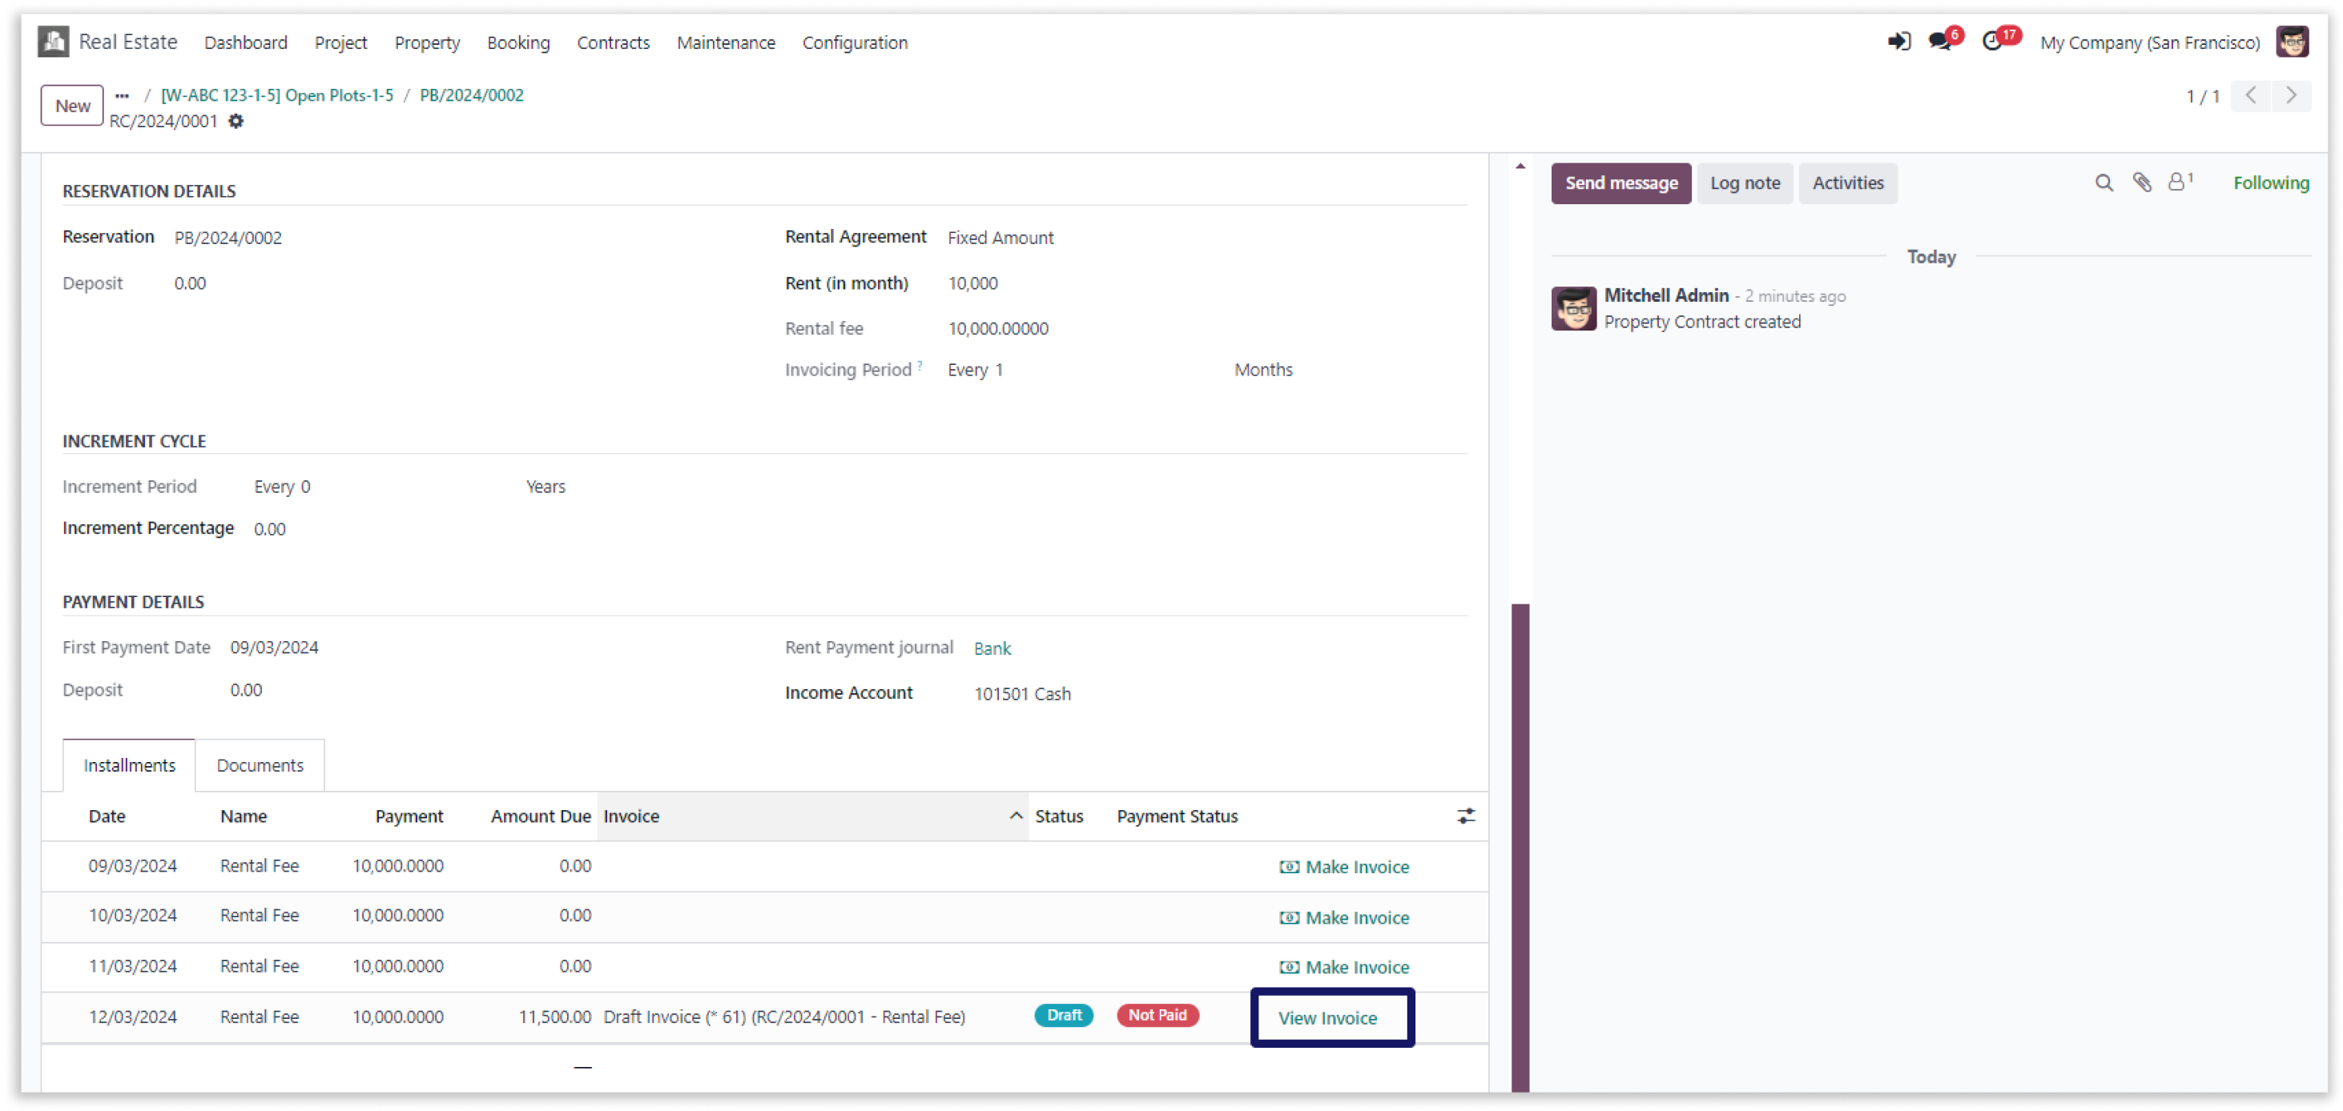2343x1111 pixels.
Task: Click Send message button
Action: [x=1620, y=183]
